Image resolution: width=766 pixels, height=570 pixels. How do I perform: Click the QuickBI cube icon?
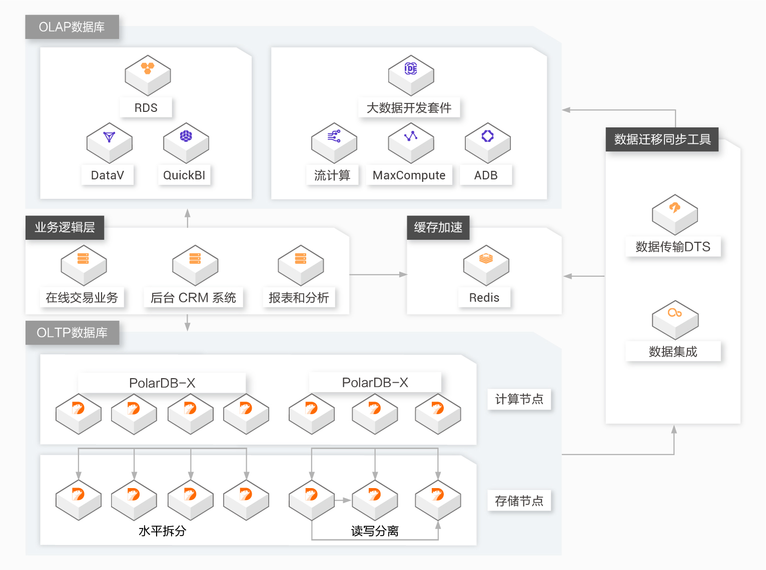pos(186,143)
